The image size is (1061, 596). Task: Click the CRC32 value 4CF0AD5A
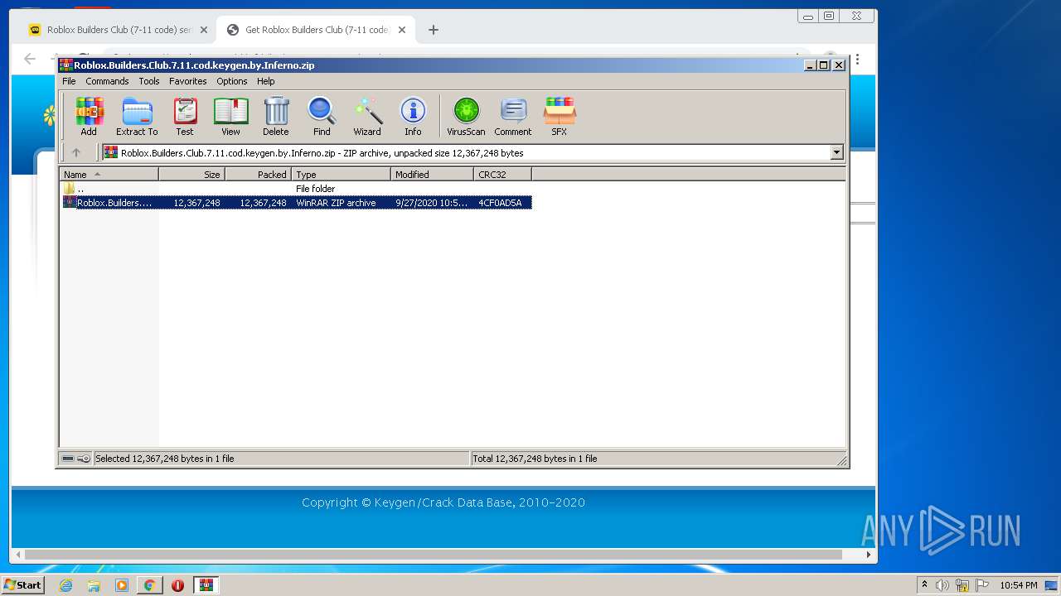[500, 203]
